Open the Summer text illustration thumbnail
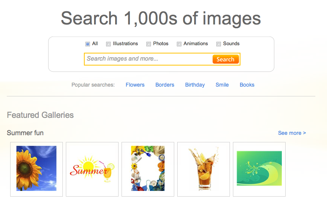The image size is (327, 206). tap(92, 169)
